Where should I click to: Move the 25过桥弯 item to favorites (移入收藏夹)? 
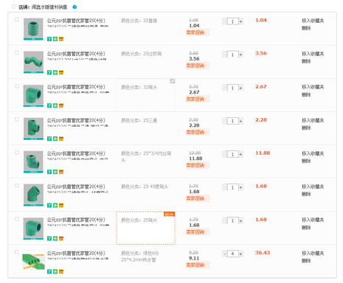click(313, 54)
